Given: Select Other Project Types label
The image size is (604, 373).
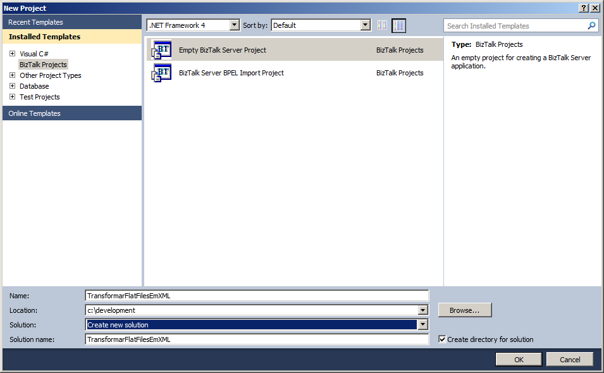Looking at the screenshot, I should [x=51, y=75].
